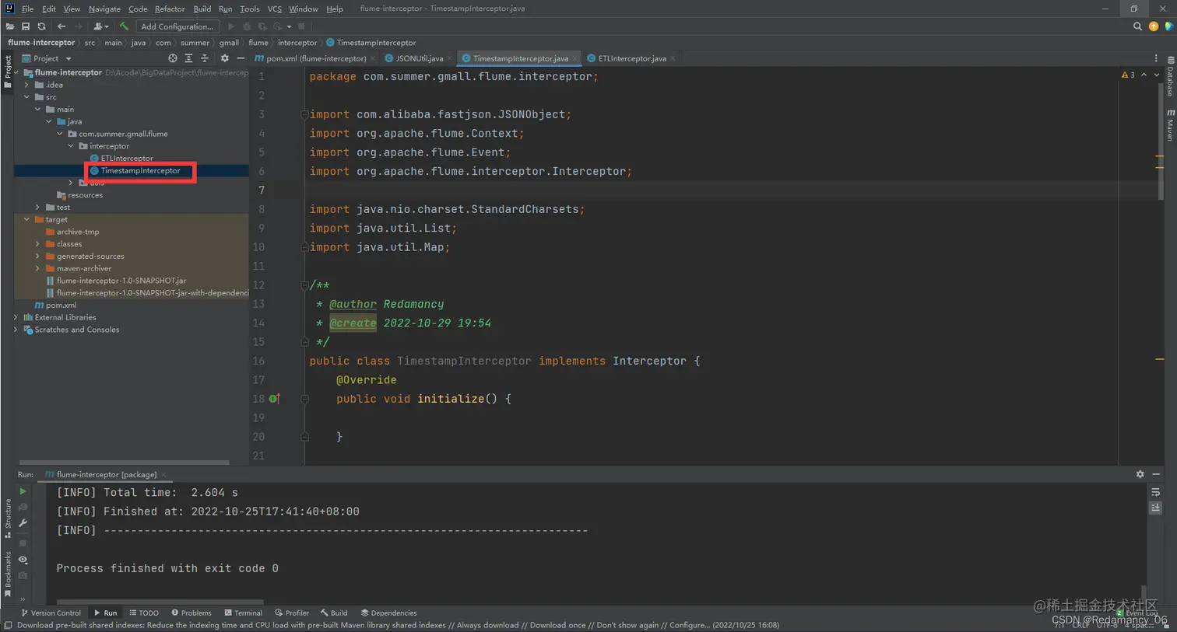
Task: Select flume-interceptor-1.0-SNAPSHOT.jar file
Action: click(x=121, y=281)
